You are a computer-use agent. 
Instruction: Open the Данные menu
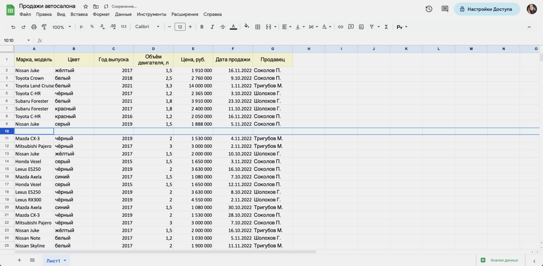pyautogui.click(x=123, y=14)
